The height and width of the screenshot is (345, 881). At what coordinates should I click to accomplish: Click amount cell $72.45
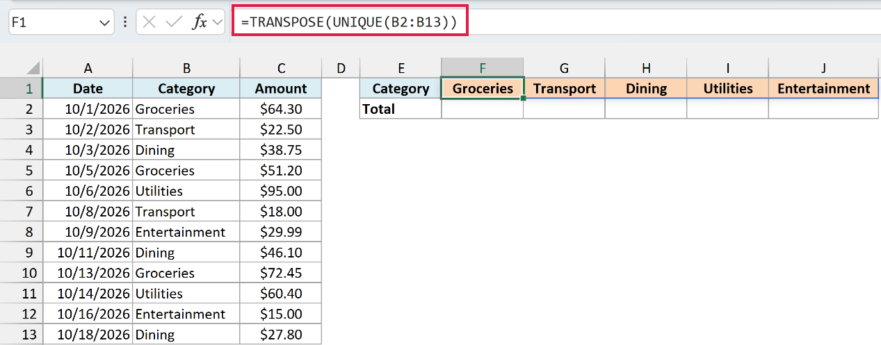tap(281, 273)
